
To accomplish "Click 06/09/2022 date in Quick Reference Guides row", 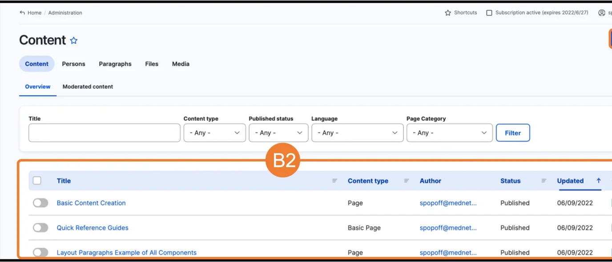I will tap(575, 228).
